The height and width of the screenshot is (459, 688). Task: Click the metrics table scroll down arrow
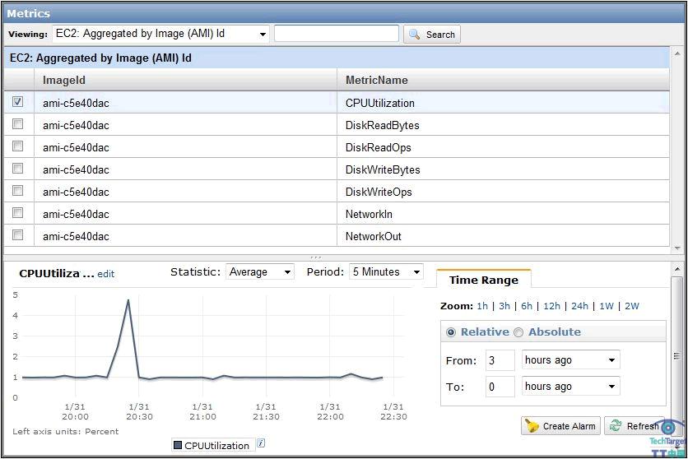[x=677, y=248]
